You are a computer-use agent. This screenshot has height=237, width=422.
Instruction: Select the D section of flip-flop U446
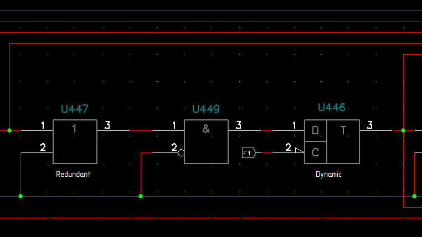pos(315,130)
